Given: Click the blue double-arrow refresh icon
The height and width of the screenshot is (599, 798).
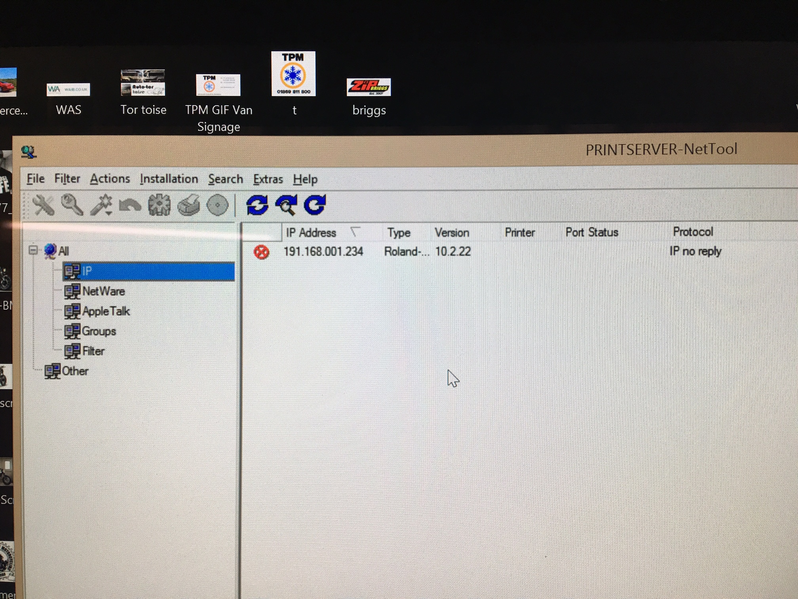Looking at the screenshot, I should click(x=257, y=205).
